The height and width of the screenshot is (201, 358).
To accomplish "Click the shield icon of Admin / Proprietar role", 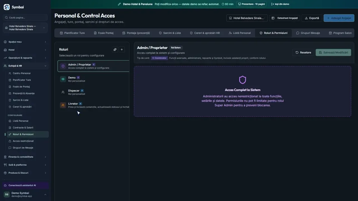I will pos(63,66).
